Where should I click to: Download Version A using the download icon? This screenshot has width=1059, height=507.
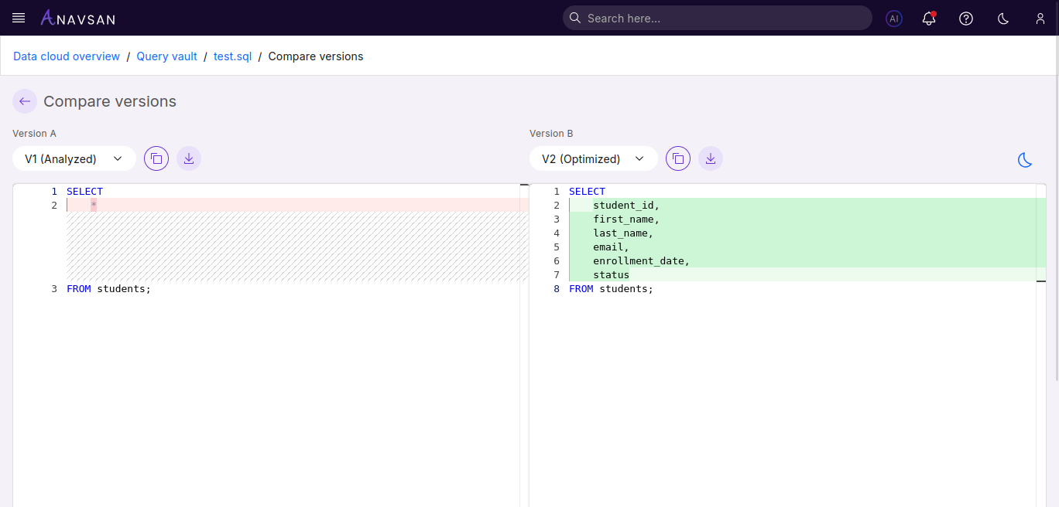tap(189, 158)
